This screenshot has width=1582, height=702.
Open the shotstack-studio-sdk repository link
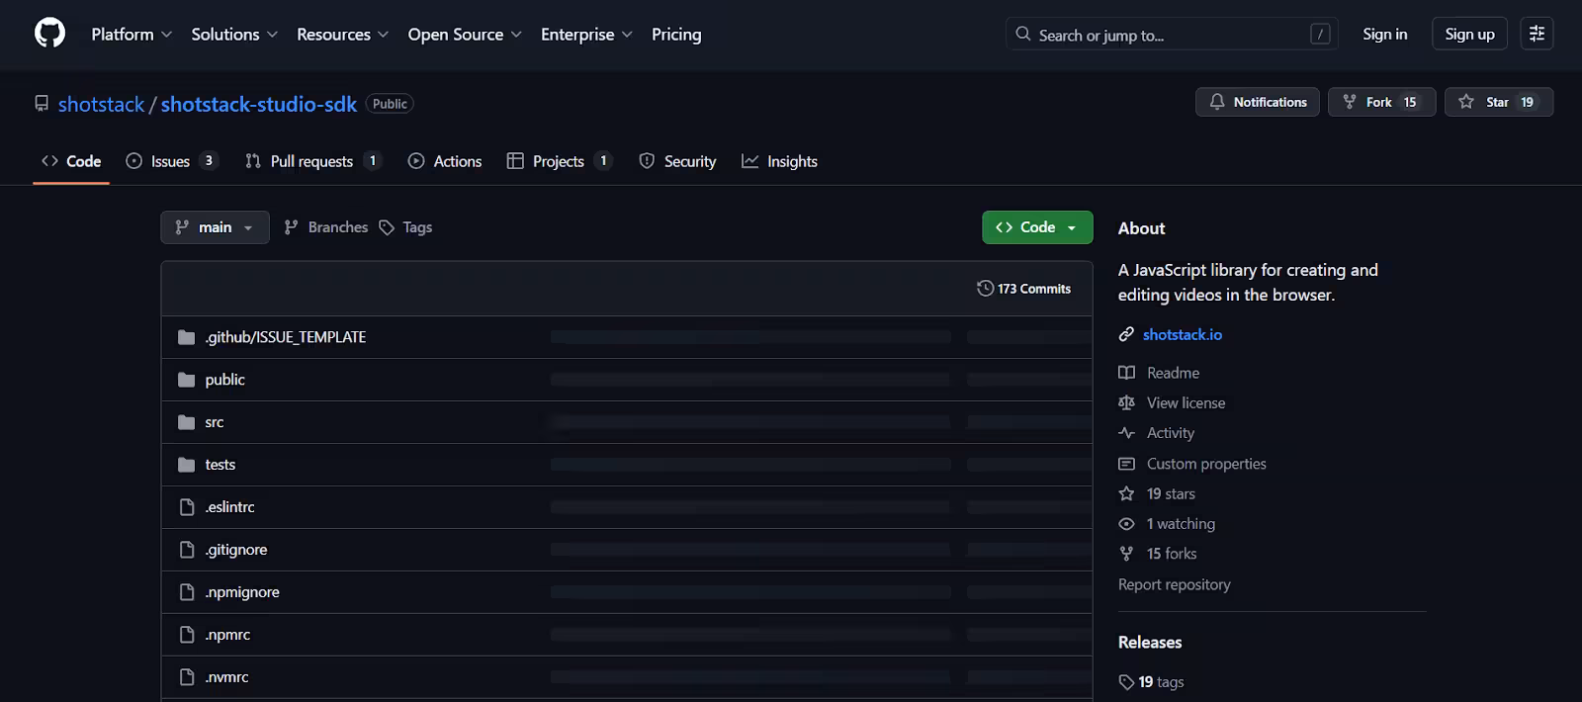tap(259, 104)
